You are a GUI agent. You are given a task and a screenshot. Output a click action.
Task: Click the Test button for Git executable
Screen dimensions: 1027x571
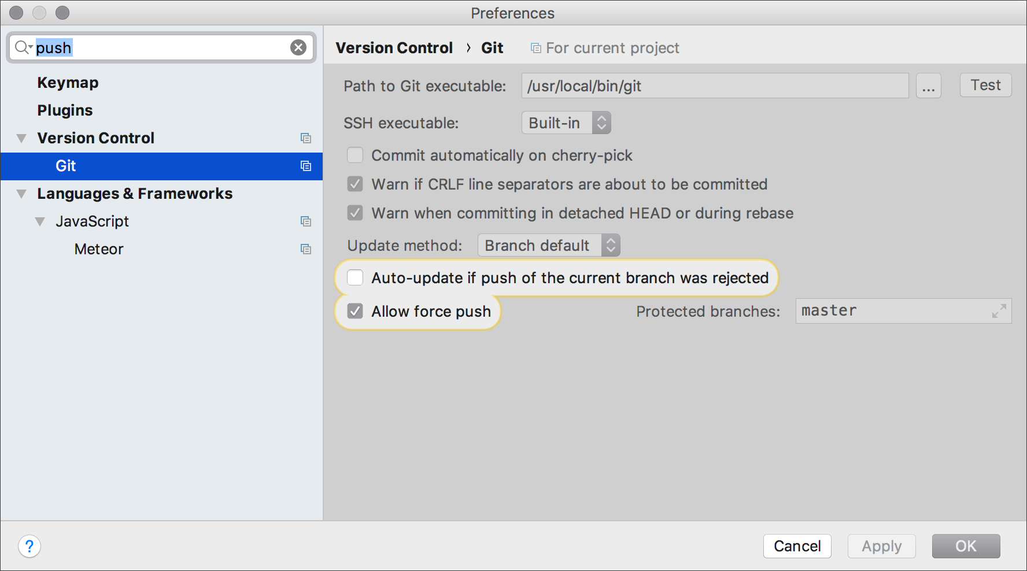985,86
